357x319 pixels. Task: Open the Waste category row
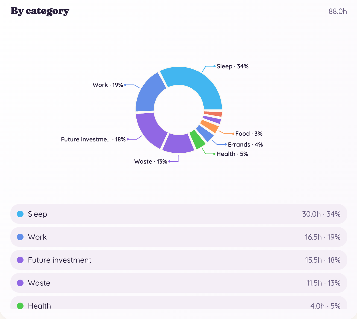point(179,283)
